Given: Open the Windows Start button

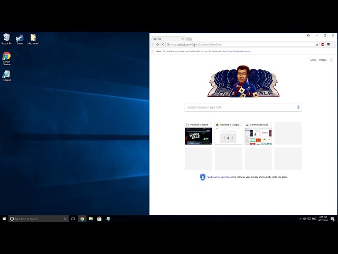Looking at the screenshot, I should pyautogui.click(x=4, y=219).
